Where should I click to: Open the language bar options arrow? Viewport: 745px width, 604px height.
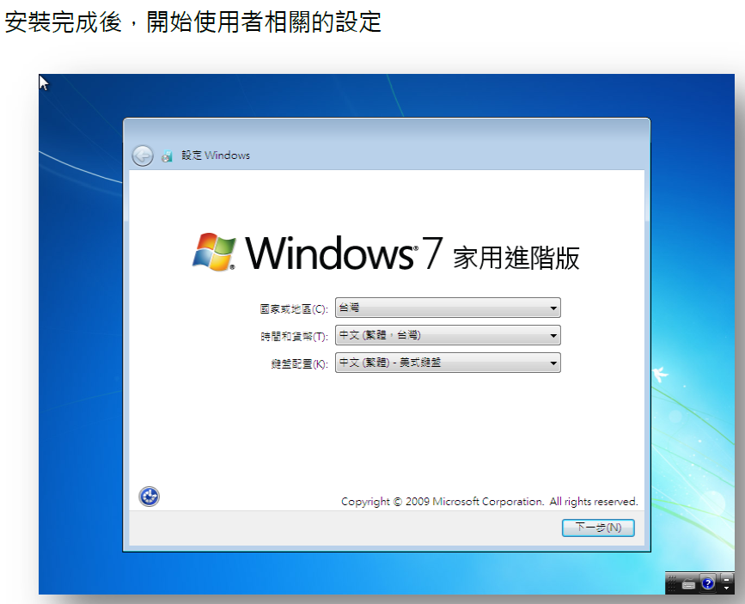pos(726,589)
